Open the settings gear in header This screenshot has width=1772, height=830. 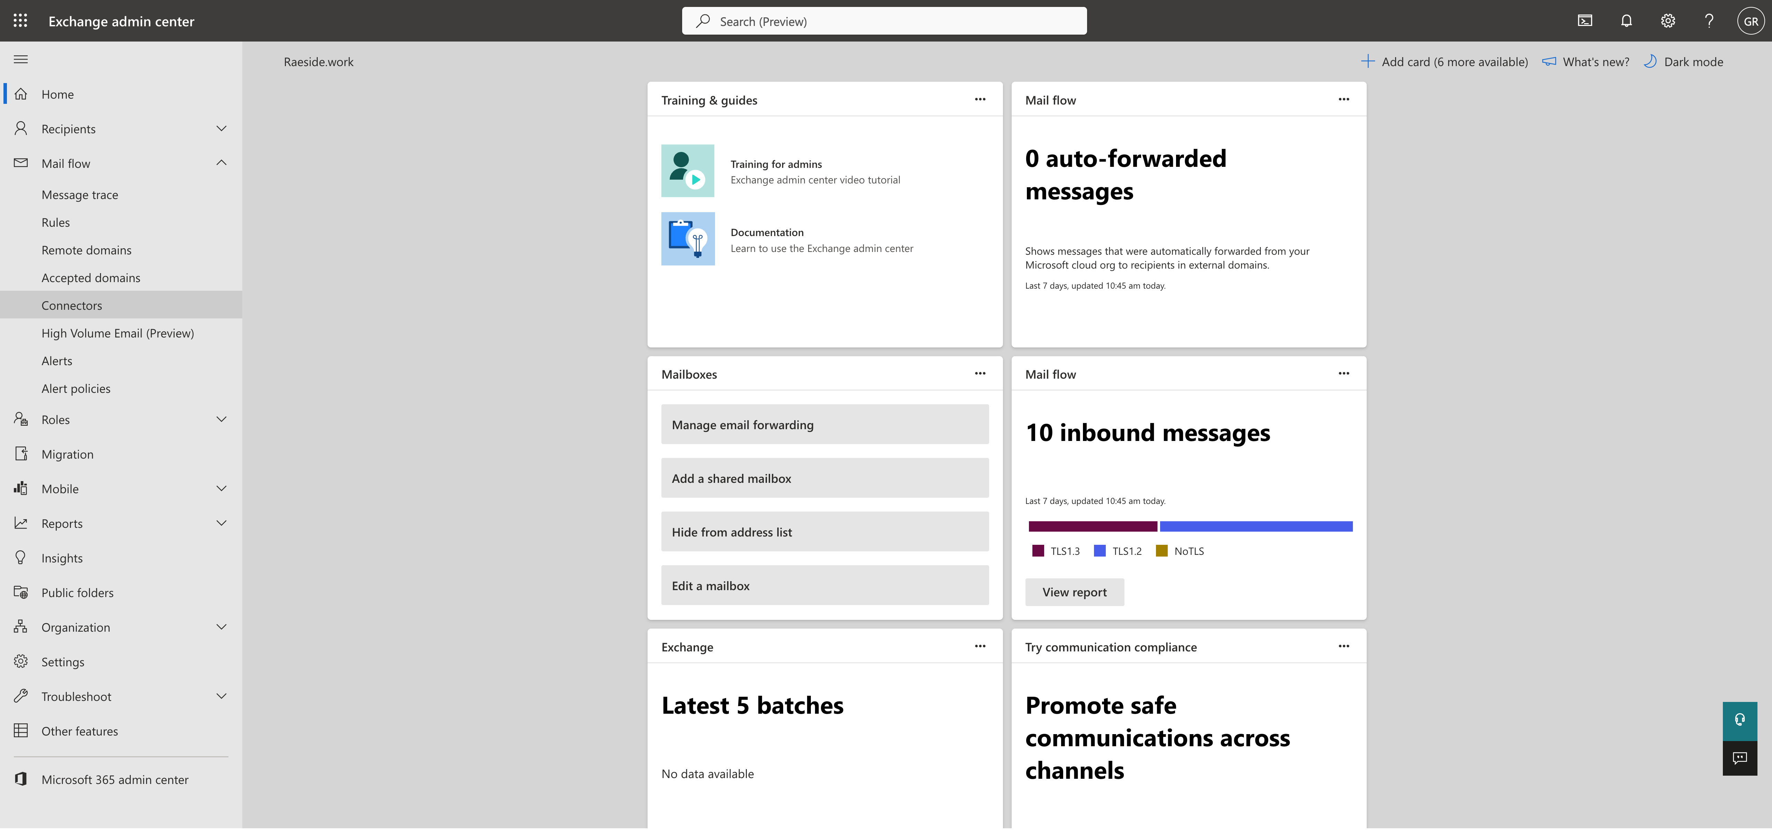[x=1667, y=21]
